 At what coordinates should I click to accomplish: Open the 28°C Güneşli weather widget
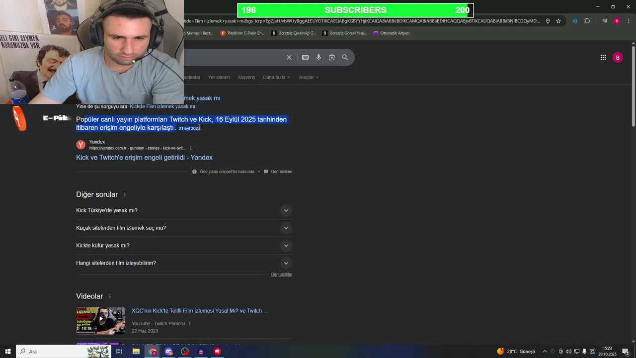click(x=516, y=352)
